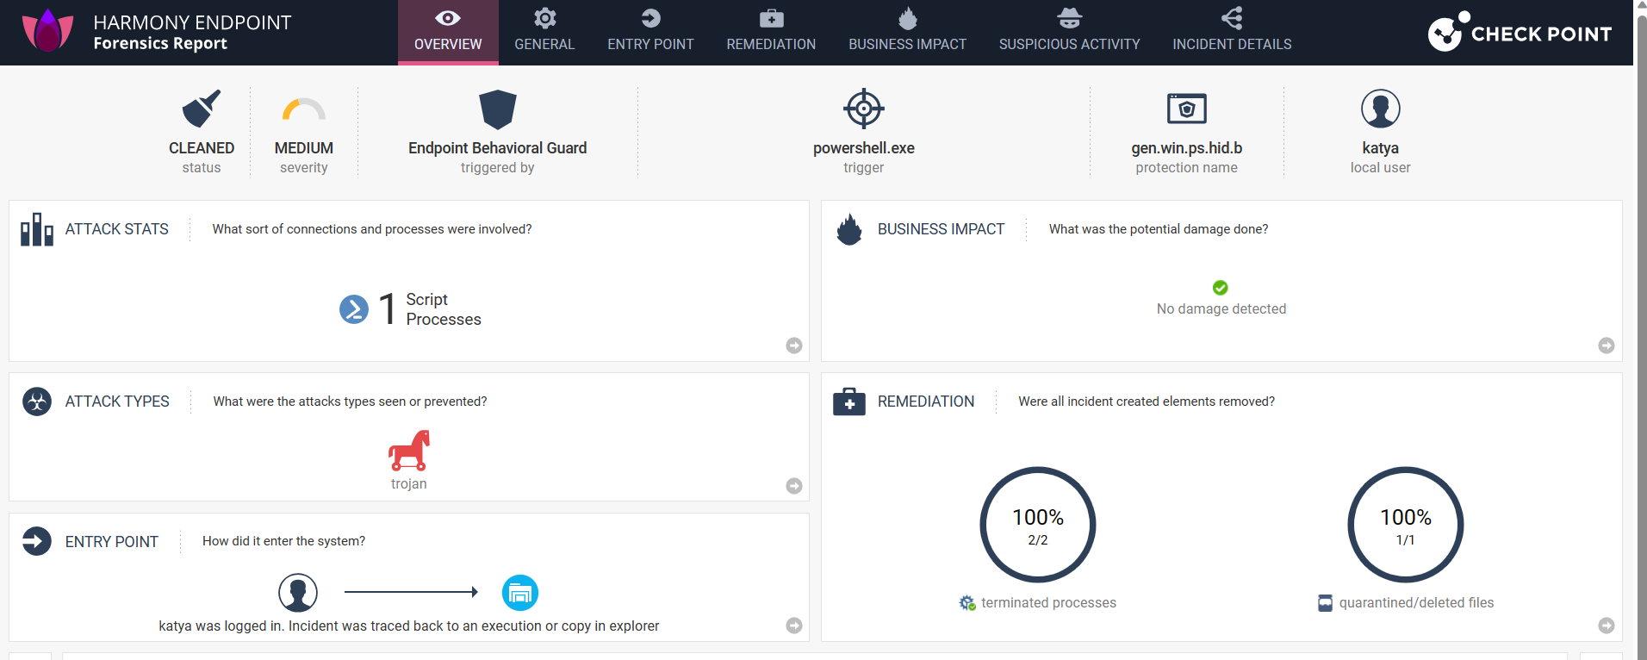The width and height of the screenshot is (1647, 660).
Task: Expand the Entry Point panel arrow
Action: pos(794,626)
